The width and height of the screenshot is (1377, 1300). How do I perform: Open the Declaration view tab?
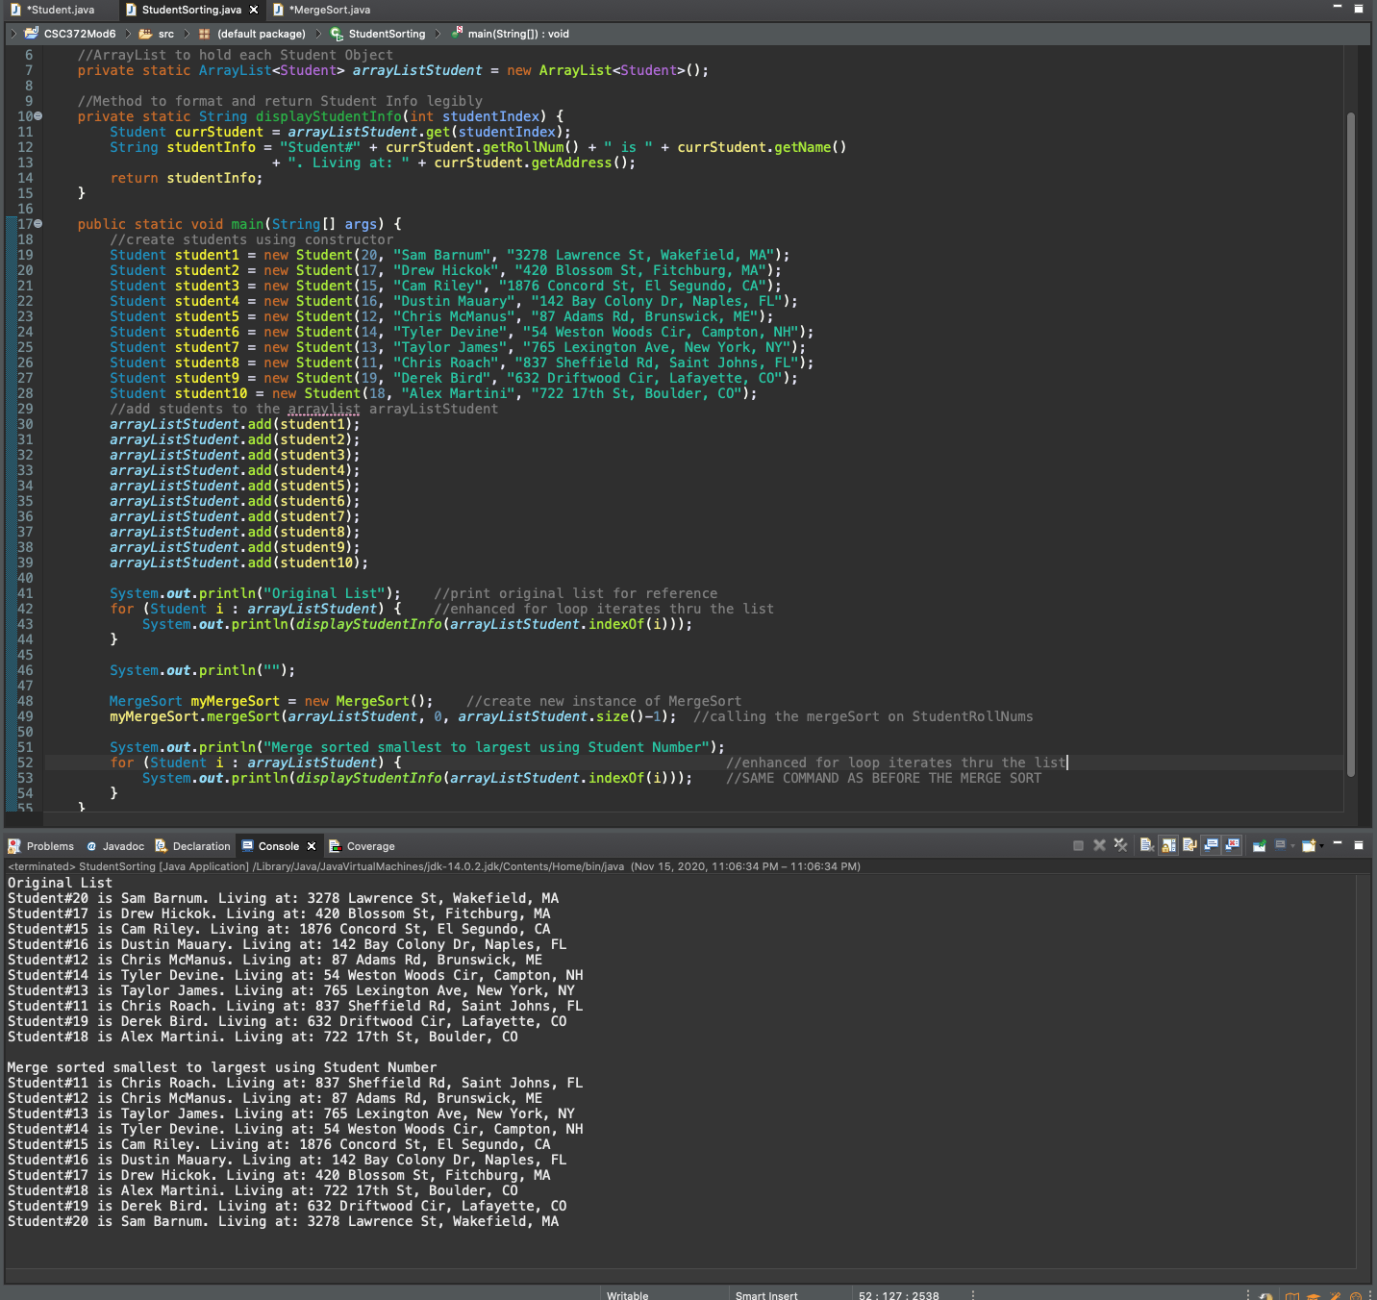coord(193,846)
